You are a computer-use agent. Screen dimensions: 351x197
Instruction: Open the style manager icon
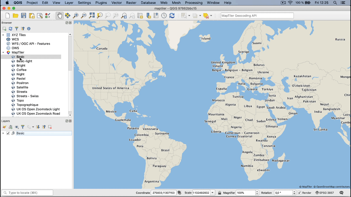[48, 16]
